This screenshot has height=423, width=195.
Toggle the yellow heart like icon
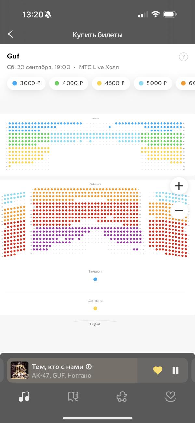[158, 370]
